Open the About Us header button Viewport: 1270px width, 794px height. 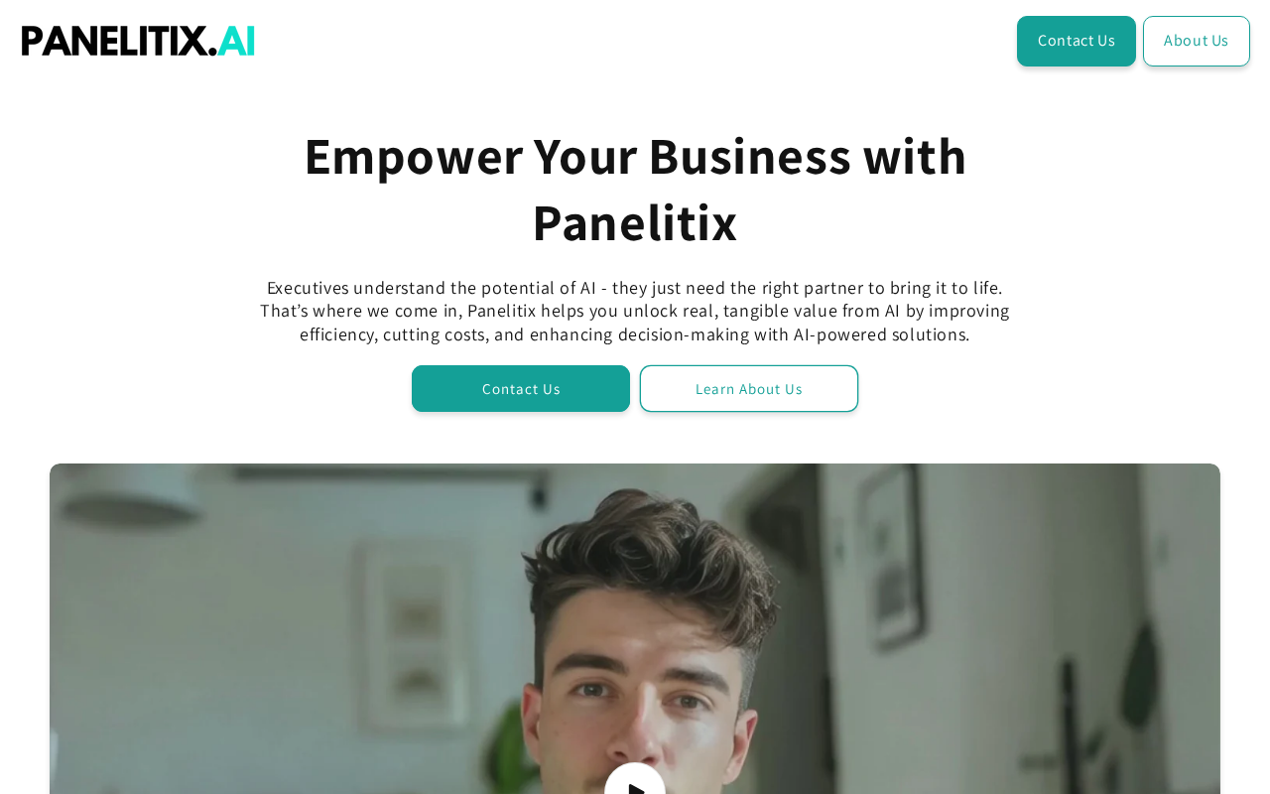coord(1196,41)
